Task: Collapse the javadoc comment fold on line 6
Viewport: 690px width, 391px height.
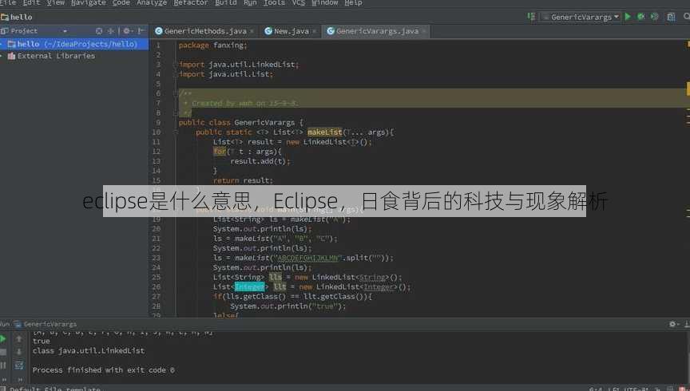Action: 176,93
